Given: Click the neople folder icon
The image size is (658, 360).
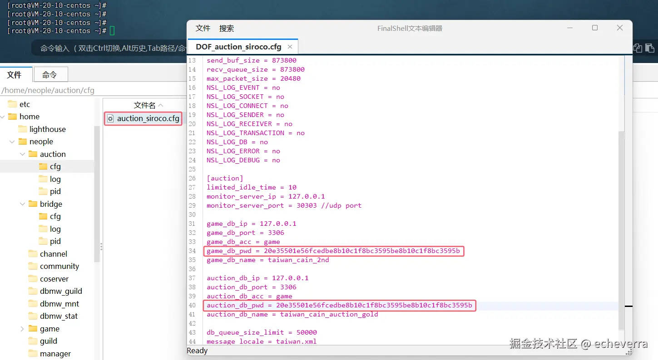Looking at the screenshot, I should 22,141.
